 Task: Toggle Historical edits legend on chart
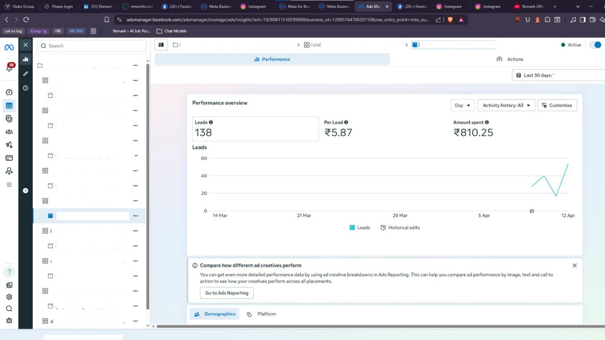click(400, 227)
